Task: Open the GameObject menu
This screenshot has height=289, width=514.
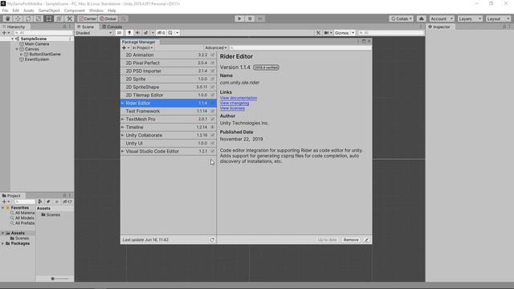Action: (49, 10)
